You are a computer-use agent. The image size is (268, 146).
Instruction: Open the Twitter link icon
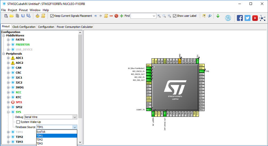pos(247,18)
